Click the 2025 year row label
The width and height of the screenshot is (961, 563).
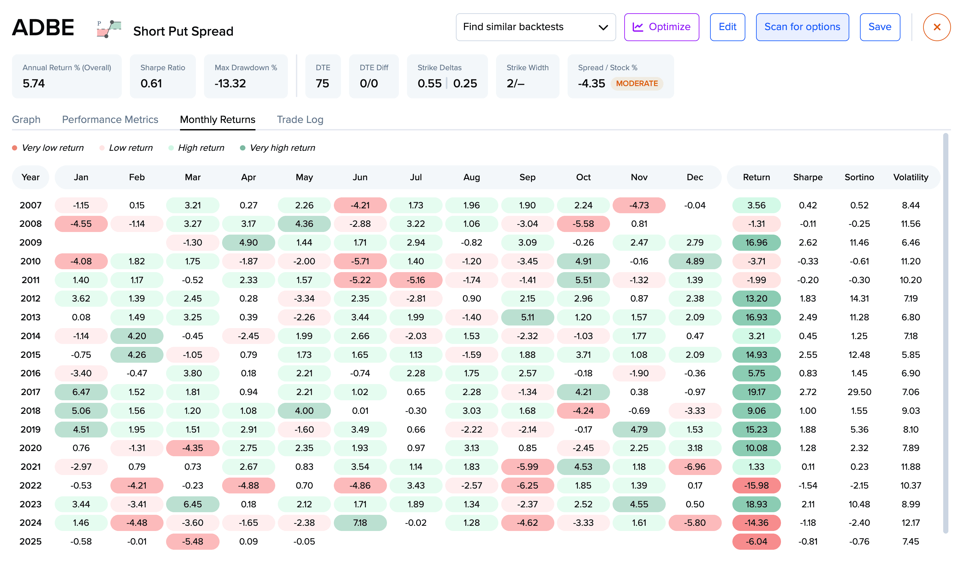click(x=30, y=542)
